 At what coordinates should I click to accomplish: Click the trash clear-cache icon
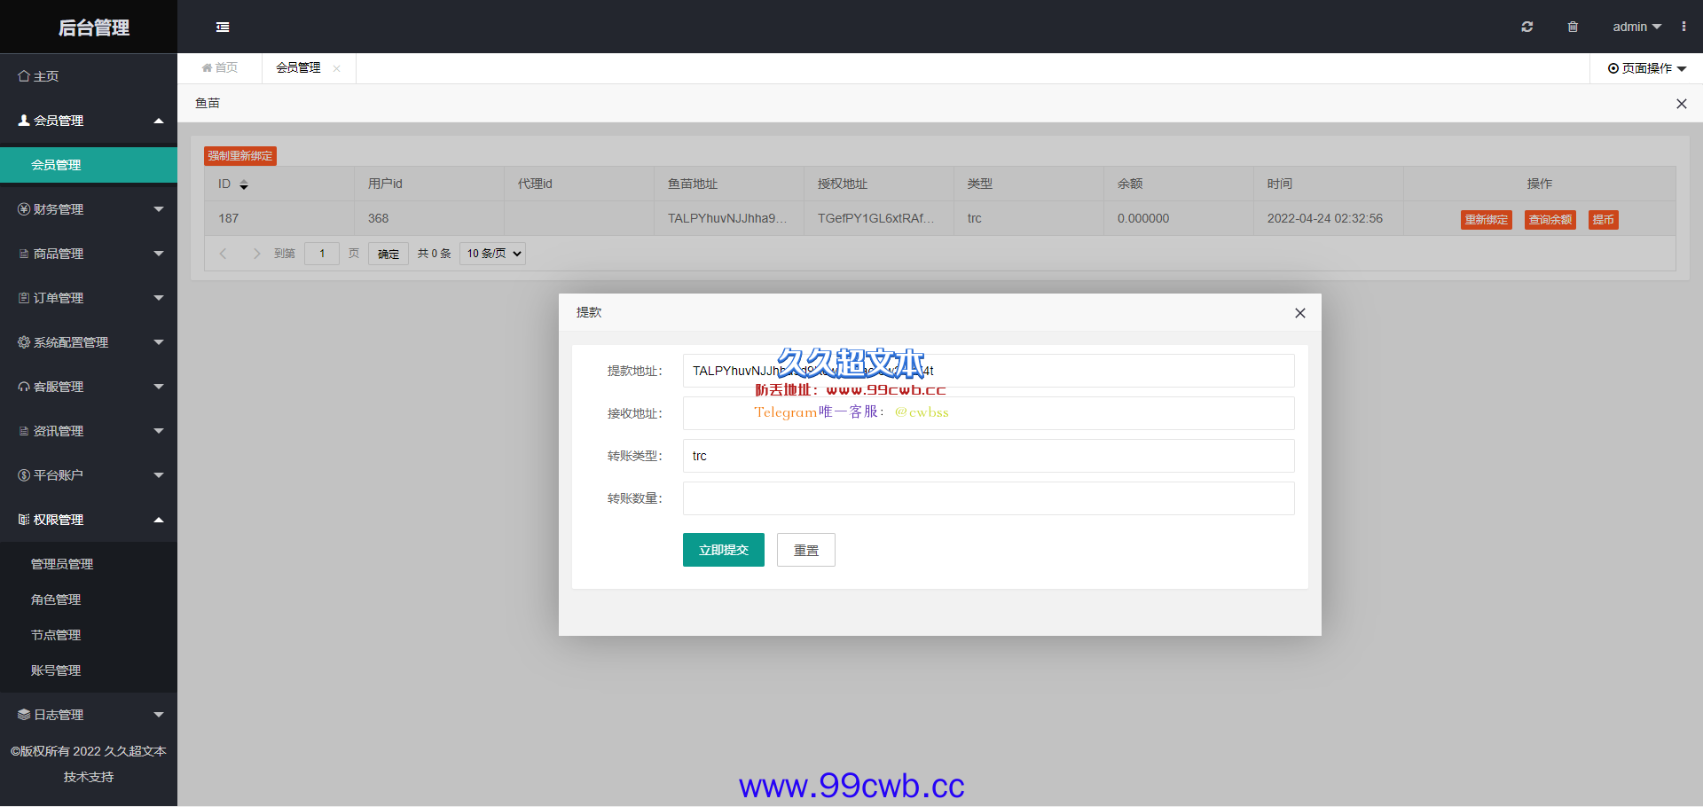click(x=1573, y=27)
